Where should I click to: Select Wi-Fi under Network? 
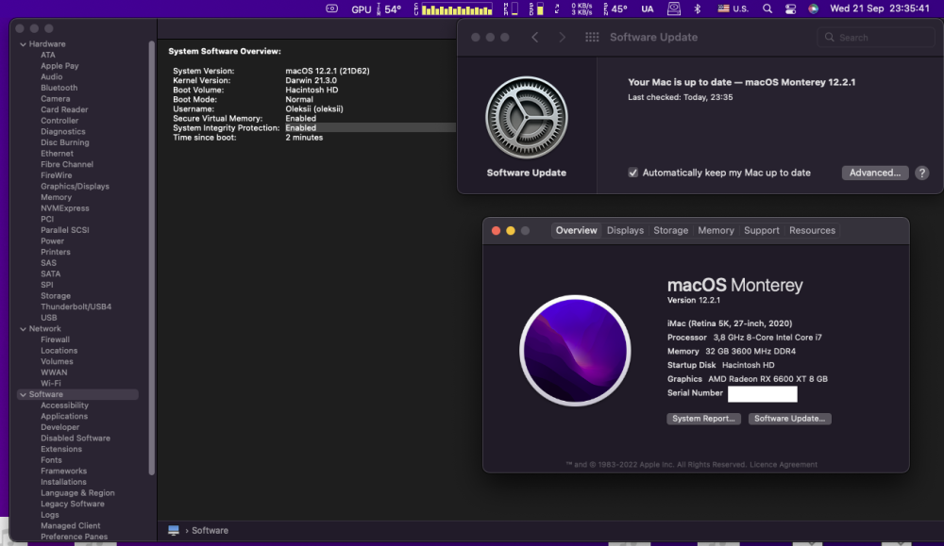tap(51, 383)
